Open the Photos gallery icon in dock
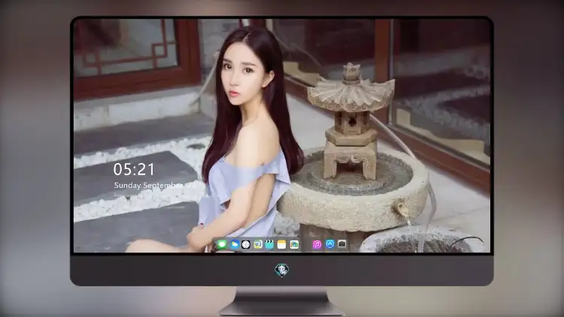The image size is (564, 317). pos(294,244)
